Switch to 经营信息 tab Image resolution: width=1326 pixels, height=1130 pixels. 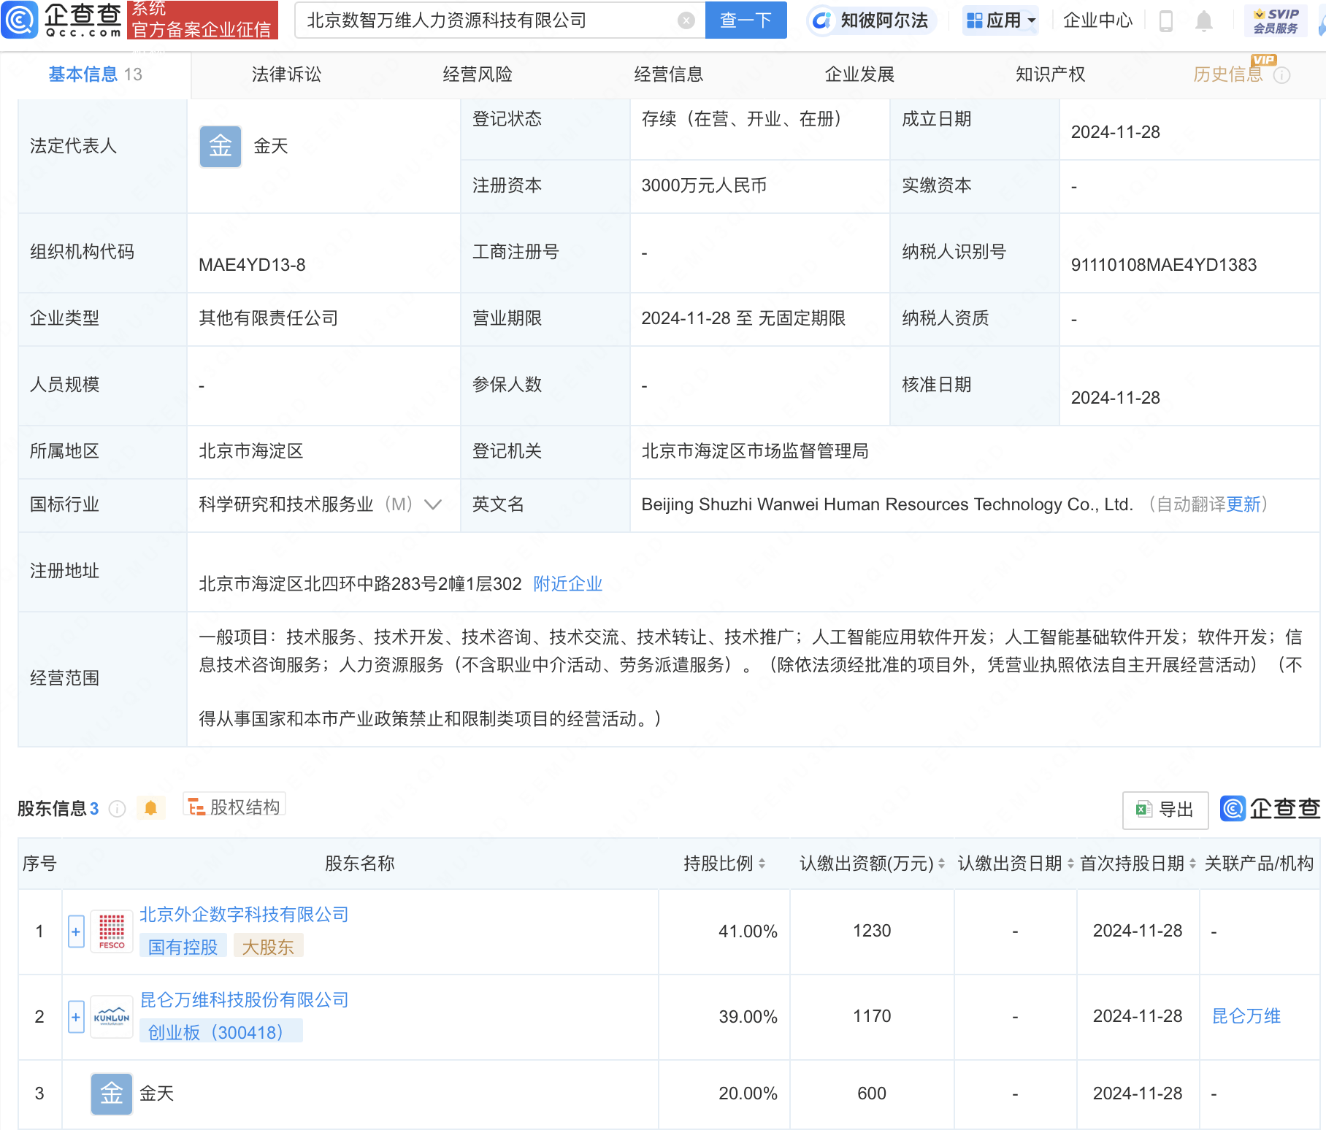pyautogui.click(x=668, y=74)
